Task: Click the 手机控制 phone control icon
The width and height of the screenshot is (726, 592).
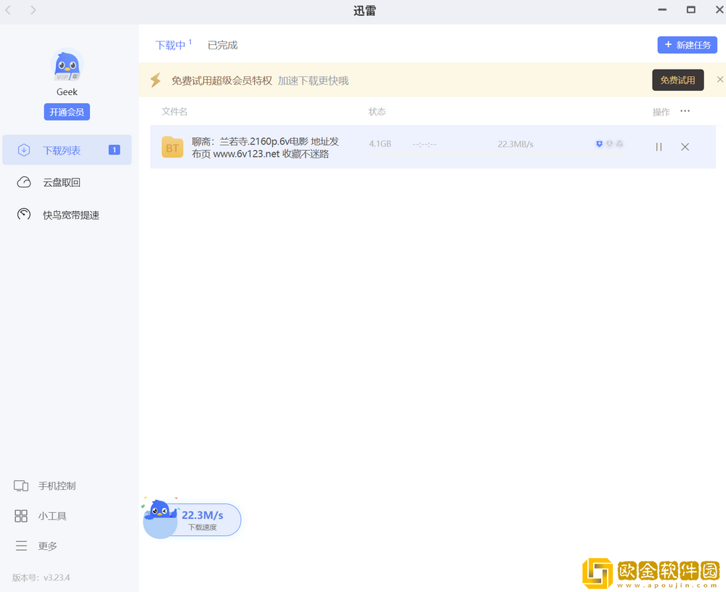Action: (22, 486)
